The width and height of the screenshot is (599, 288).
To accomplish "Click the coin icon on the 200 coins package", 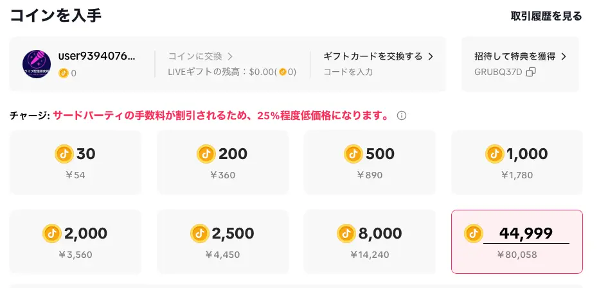I will [206, 154].
